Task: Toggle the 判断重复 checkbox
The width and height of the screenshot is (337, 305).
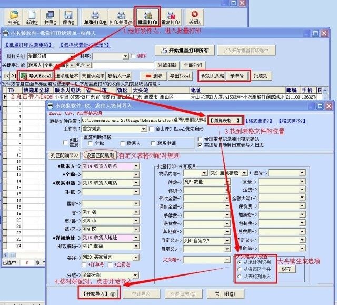Action: (x=65, y=143)
